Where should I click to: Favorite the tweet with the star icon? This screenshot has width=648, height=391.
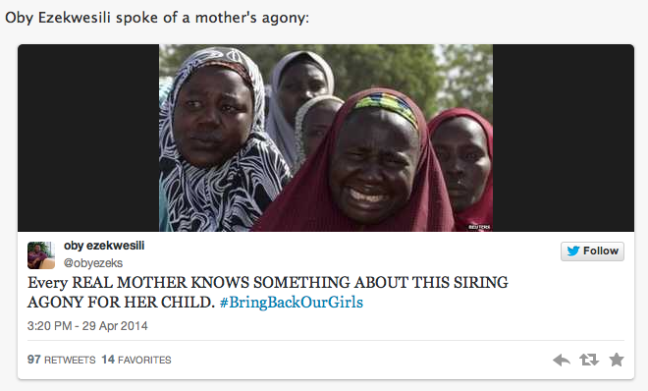[617, 360]
